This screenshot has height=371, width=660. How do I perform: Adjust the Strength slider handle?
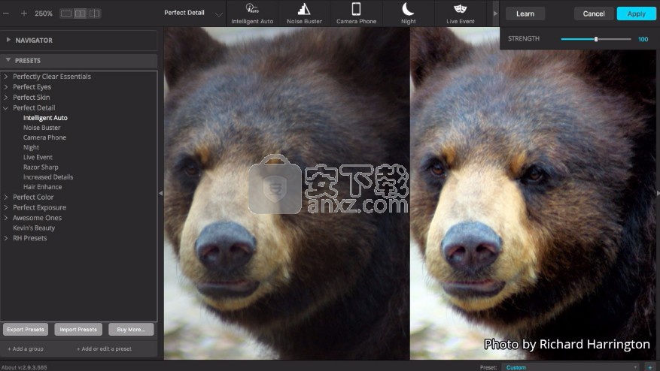[596, 39]
